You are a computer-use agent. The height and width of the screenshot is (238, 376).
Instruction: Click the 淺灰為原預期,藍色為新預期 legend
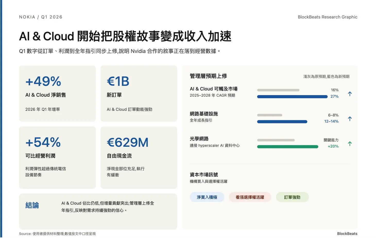[x=326, y=77]
